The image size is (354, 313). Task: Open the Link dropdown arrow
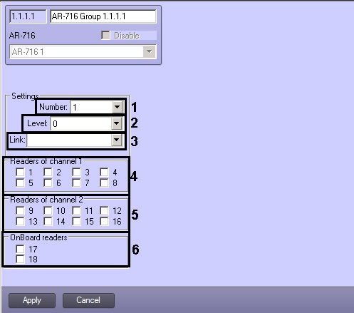[x=117, y=140]
